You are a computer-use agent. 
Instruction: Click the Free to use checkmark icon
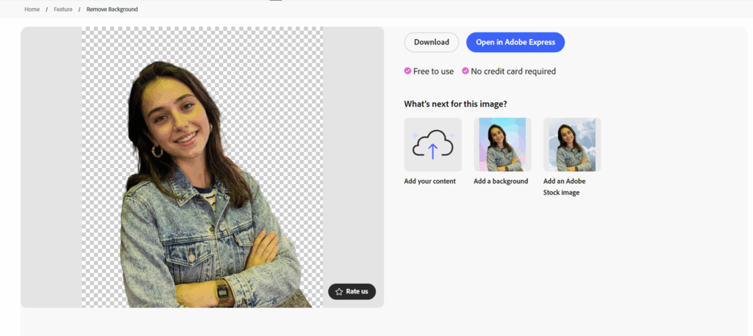click(407, 71)
